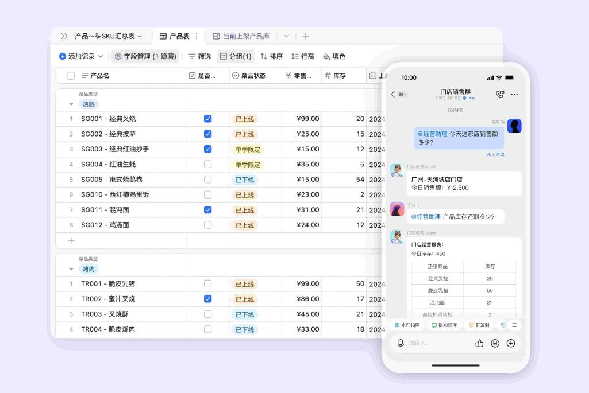Viewport: 589px width, 393px height.
Task: Click the add new tab plus icon
Action: 305,36
